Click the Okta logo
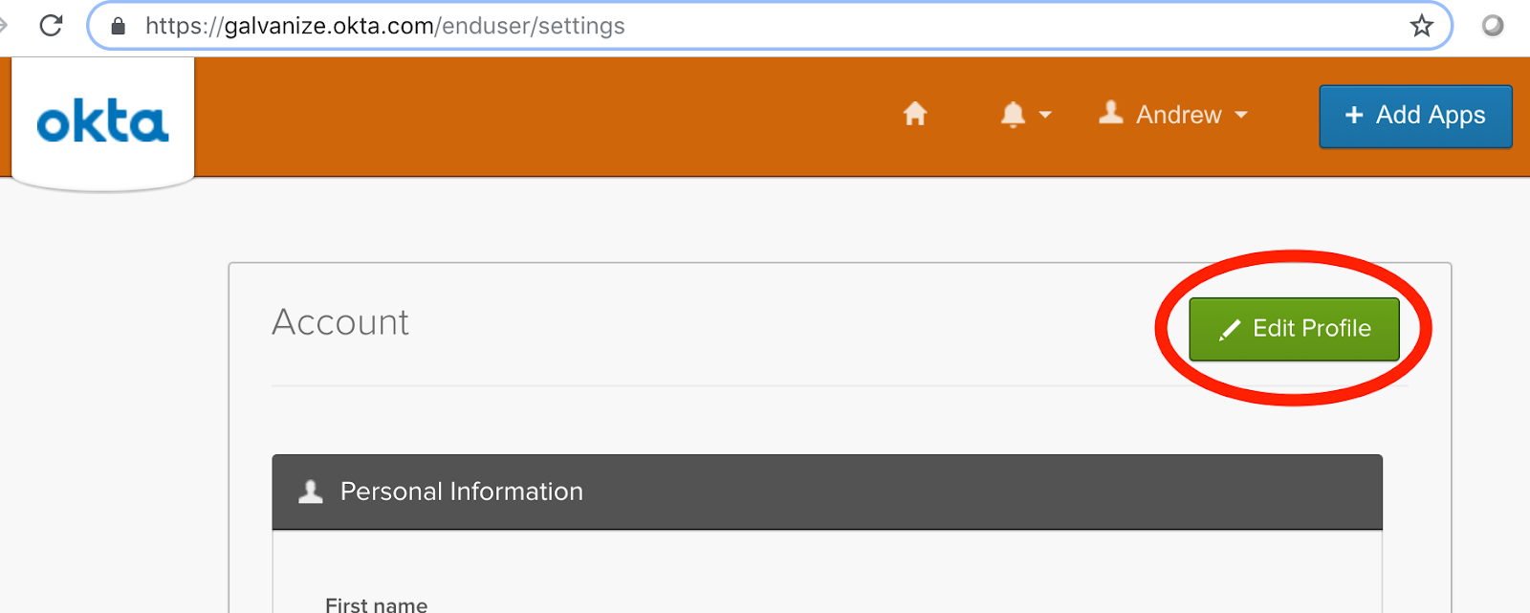1530x613 pixels. (103, 123)
